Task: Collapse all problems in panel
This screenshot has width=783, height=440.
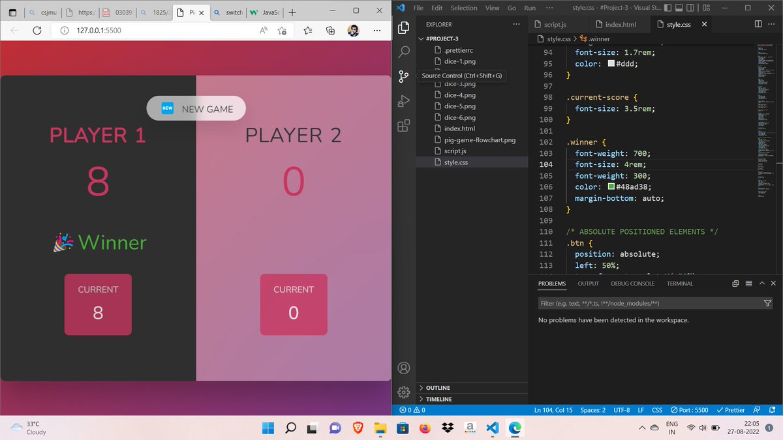Action: pos(735,284)
